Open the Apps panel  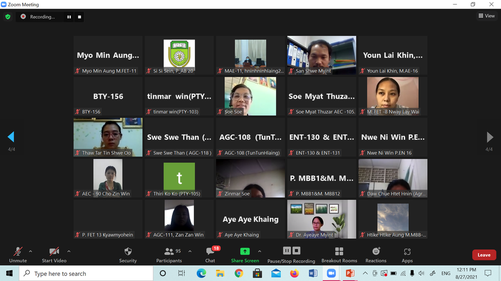(407, 254)
